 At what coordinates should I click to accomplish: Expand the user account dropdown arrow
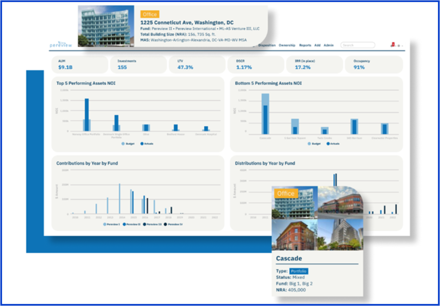click(x=402, y=46)
